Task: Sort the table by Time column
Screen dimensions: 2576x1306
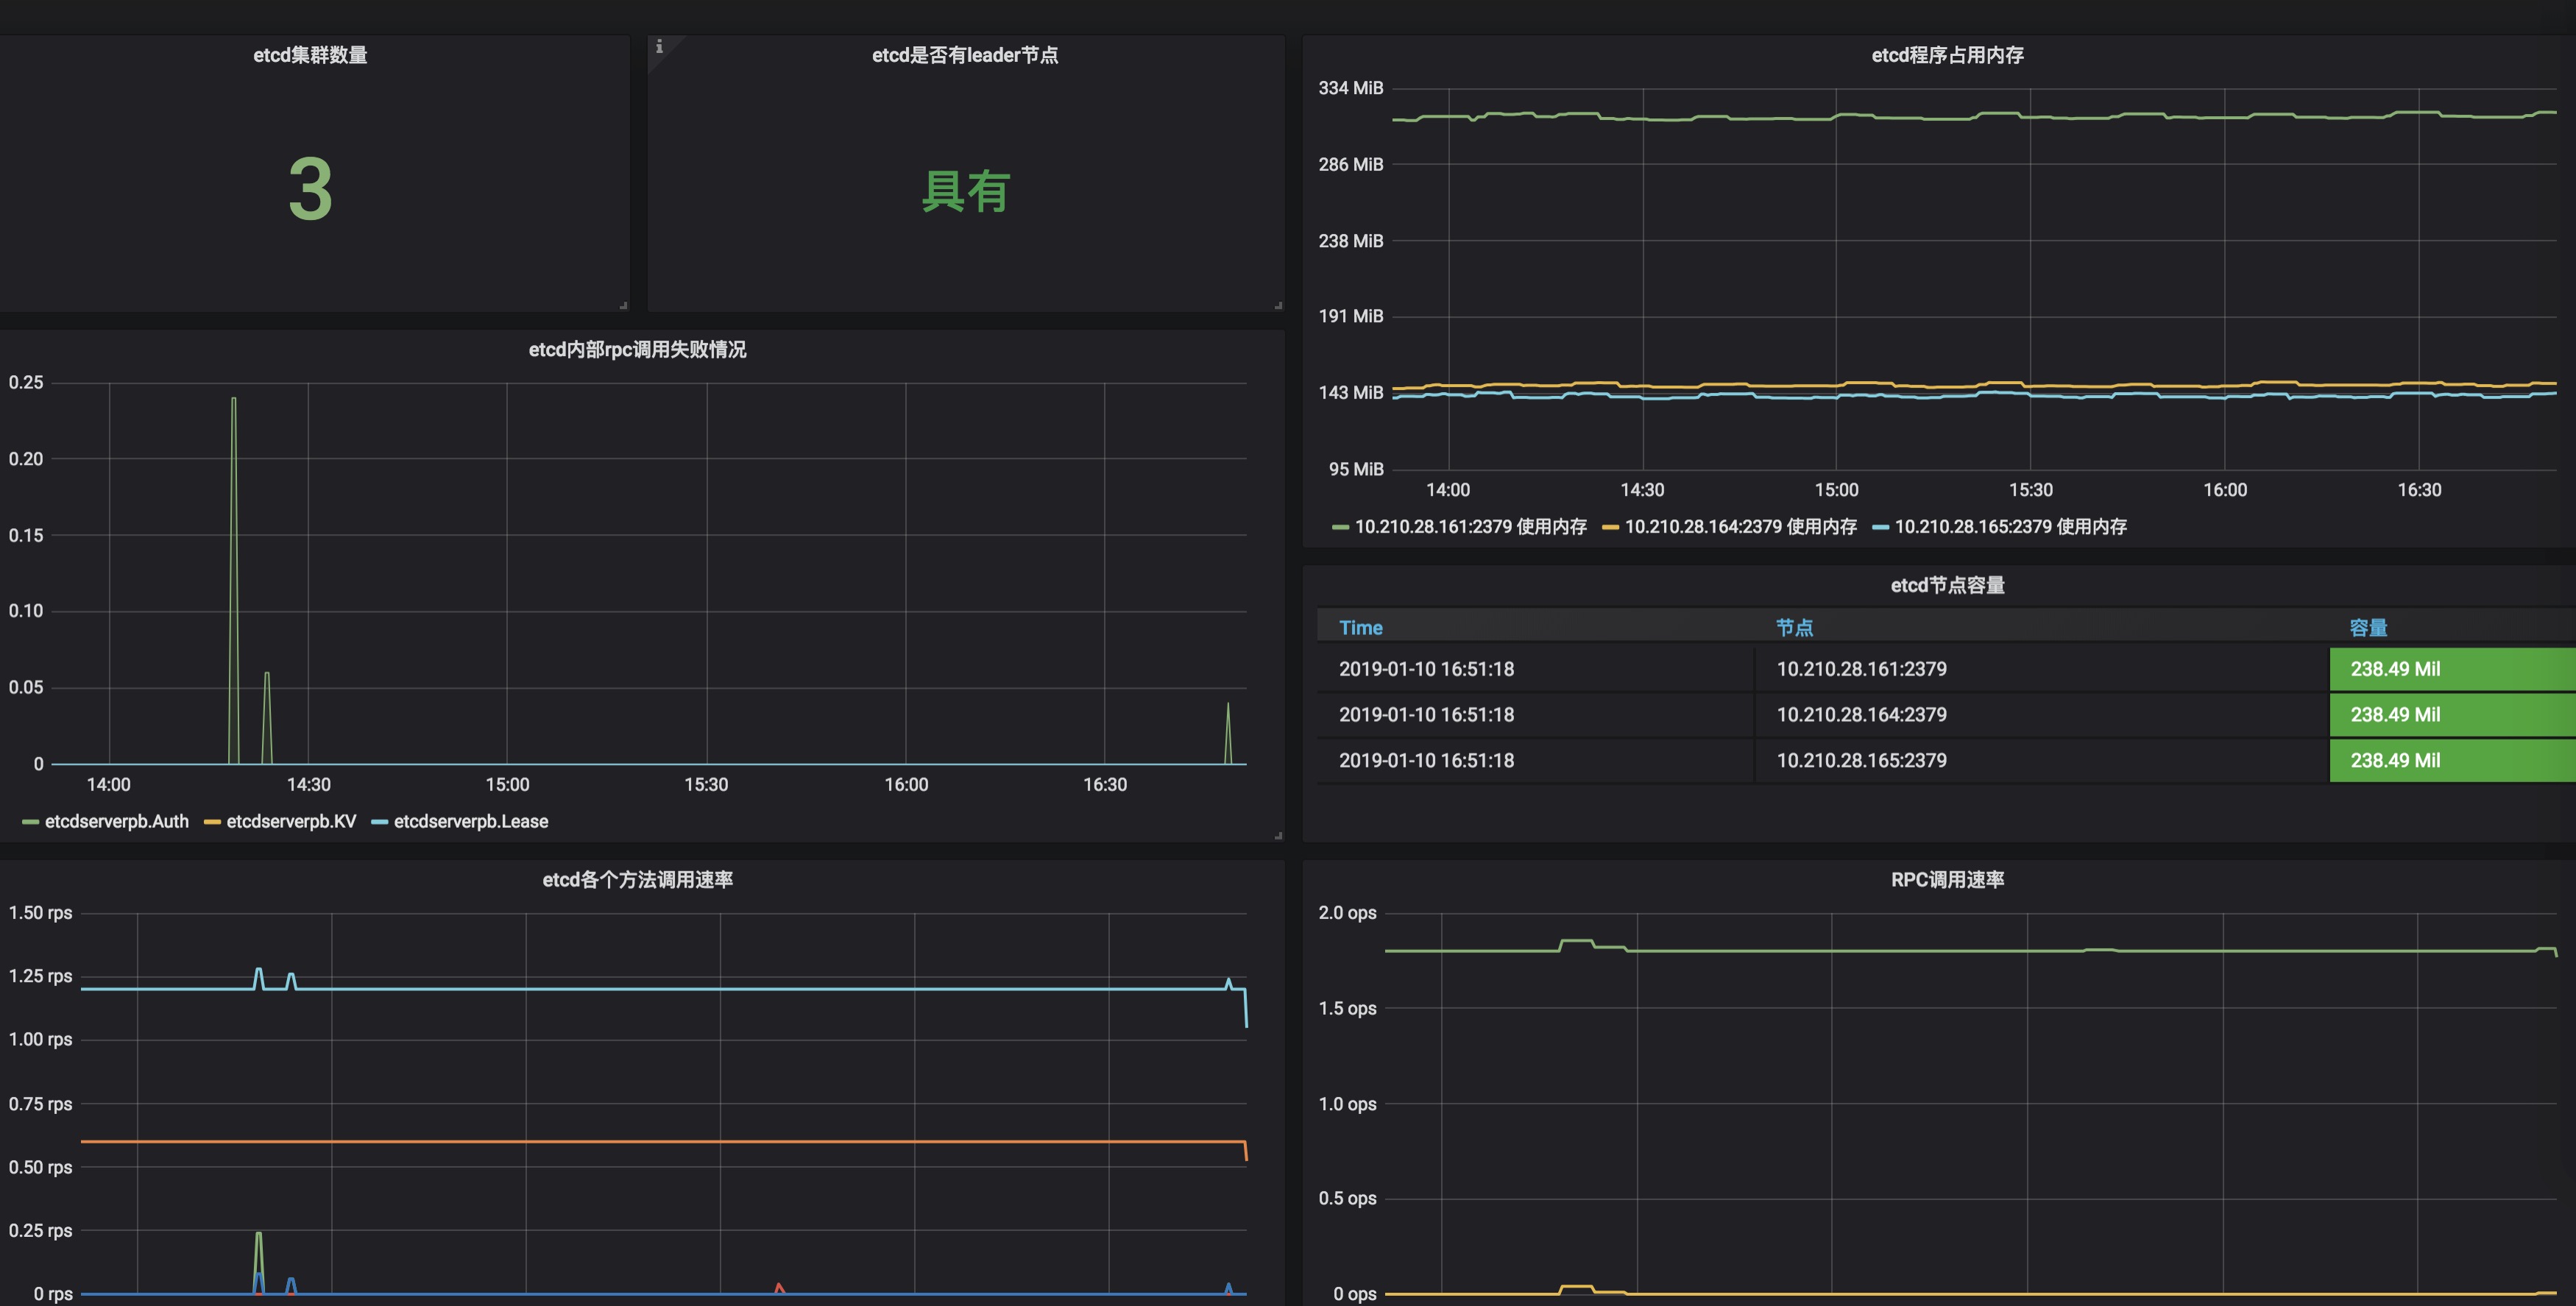Action: tap(1360, 627)
